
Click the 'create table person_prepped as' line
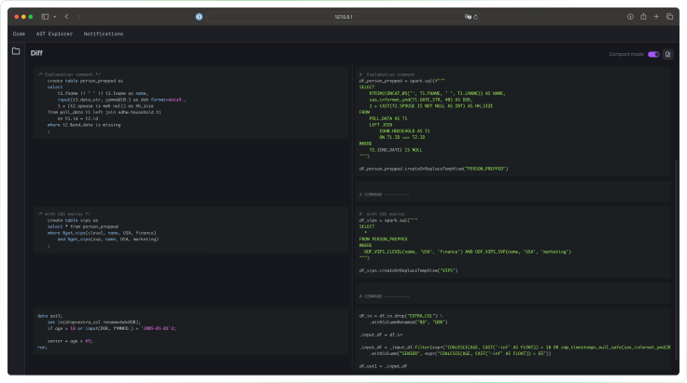[85, 81]
